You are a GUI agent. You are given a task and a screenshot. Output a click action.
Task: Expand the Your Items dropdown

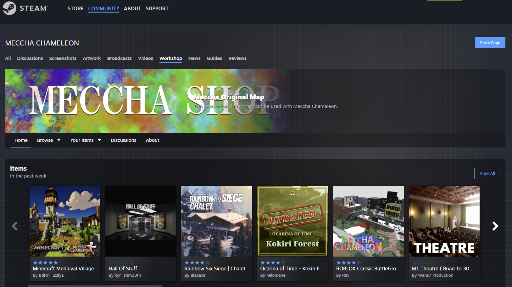(x=86, y=140)
